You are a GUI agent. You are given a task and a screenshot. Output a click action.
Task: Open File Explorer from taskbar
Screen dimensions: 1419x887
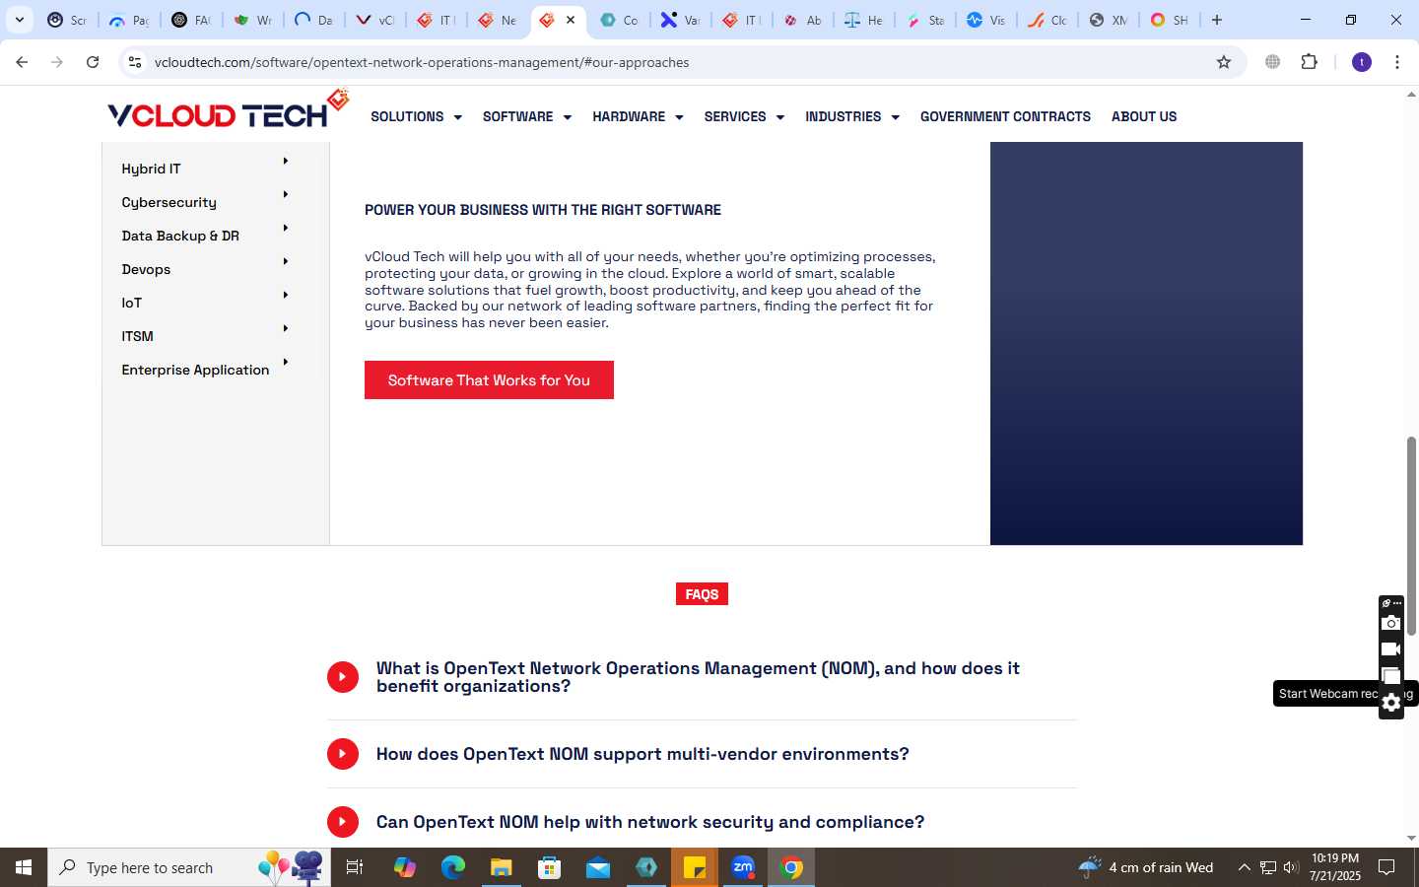pos(501,867)
